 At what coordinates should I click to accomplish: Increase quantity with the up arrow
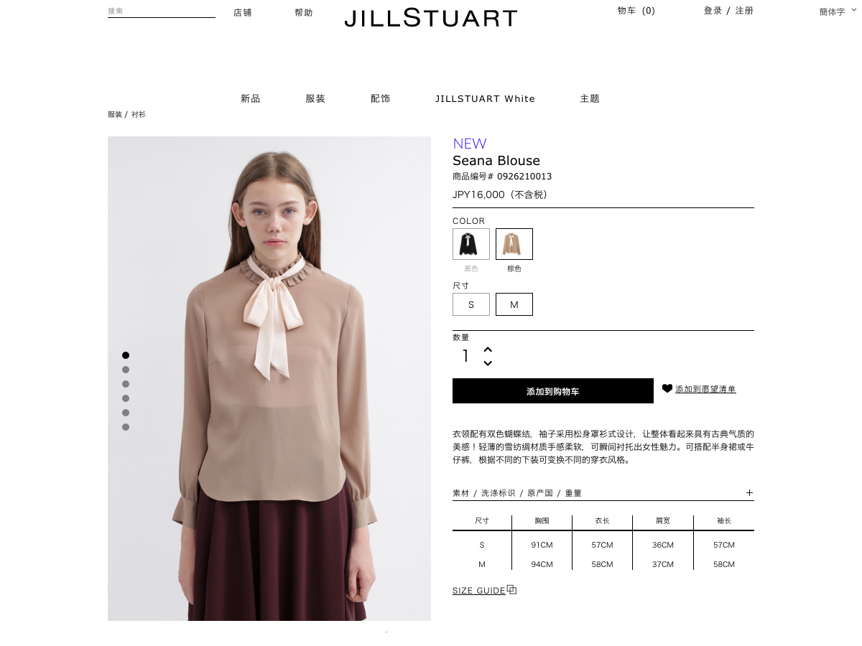click(488, 349)
